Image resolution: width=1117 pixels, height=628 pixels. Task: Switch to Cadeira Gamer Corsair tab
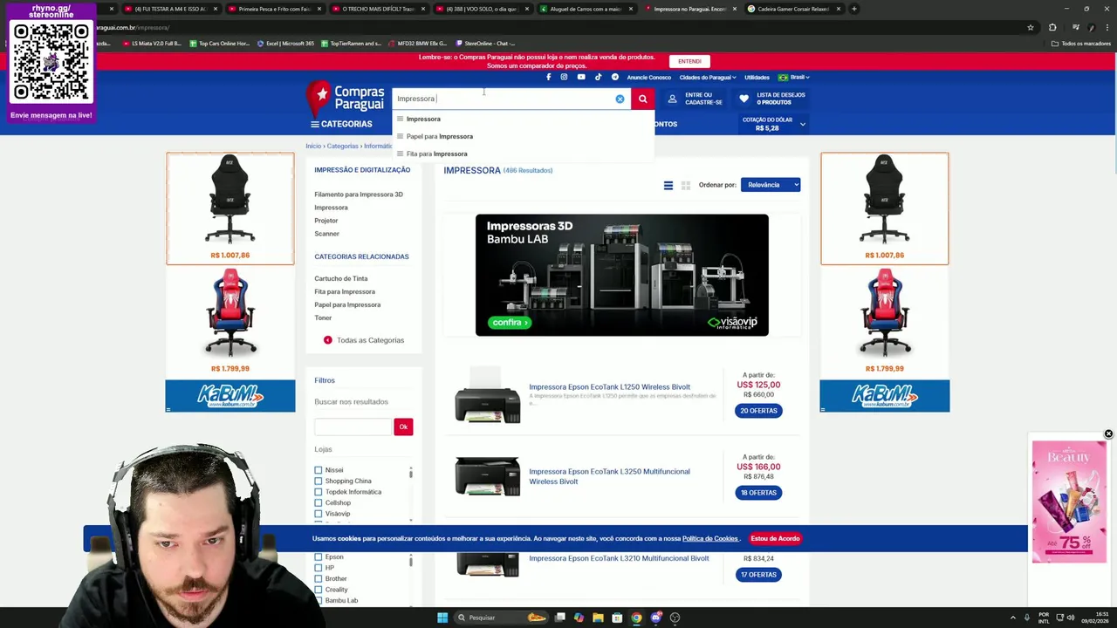pyautogui.click(x=793, y=9)
